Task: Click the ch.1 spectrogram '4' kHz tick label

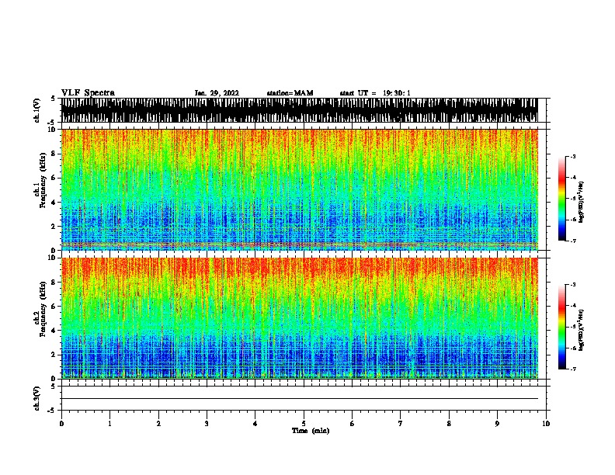Action: pyautogui.click(x=54, y=203)
